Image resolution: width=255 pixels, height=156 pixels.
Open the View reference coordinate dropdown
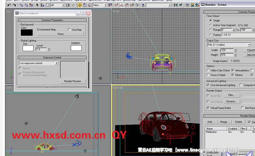point(105,5)
